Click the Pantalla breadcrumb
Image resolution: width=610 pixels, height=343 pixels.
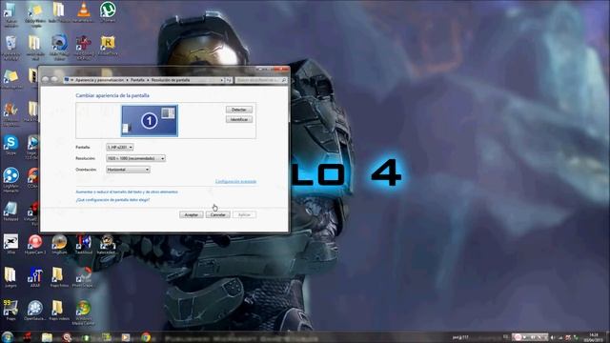click(x=137, y=80)
